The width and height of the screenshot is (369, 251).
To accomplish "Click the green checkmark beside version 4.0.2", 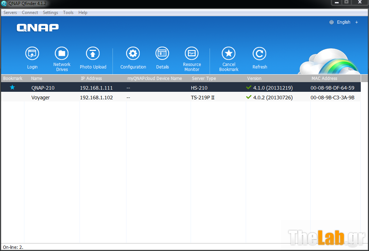I will (x=249, y=97).
